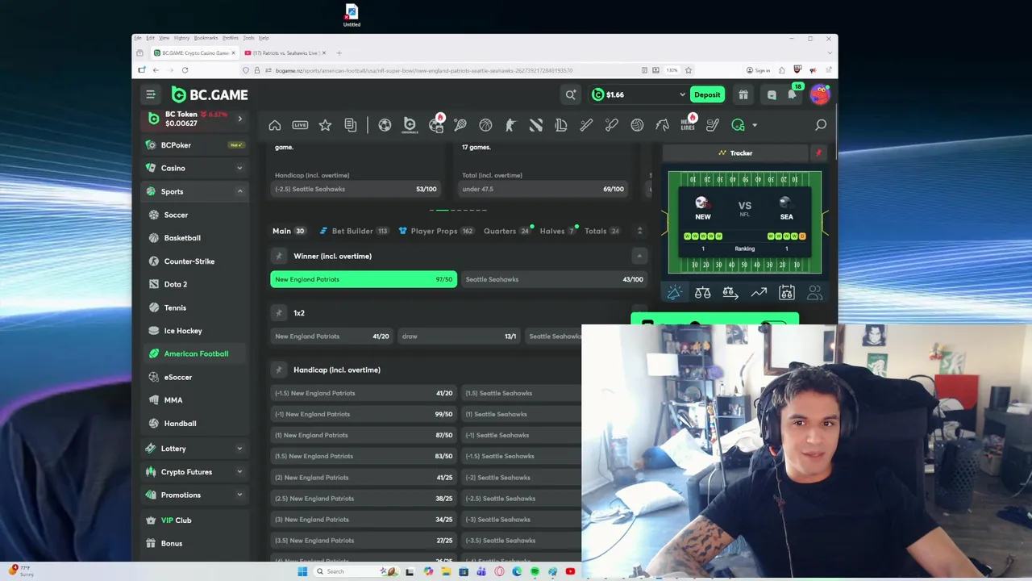Select Dota 2 icon in sports bar
Screen dimensions: 1032x581
pyautogui.click(x=536, y=125)
